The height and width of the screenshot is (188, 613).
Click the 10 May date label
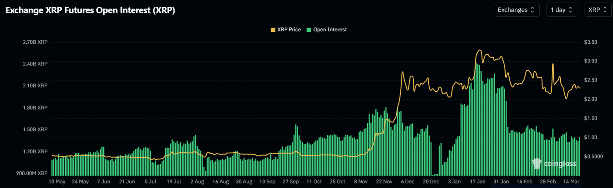(x=57, y=181)
